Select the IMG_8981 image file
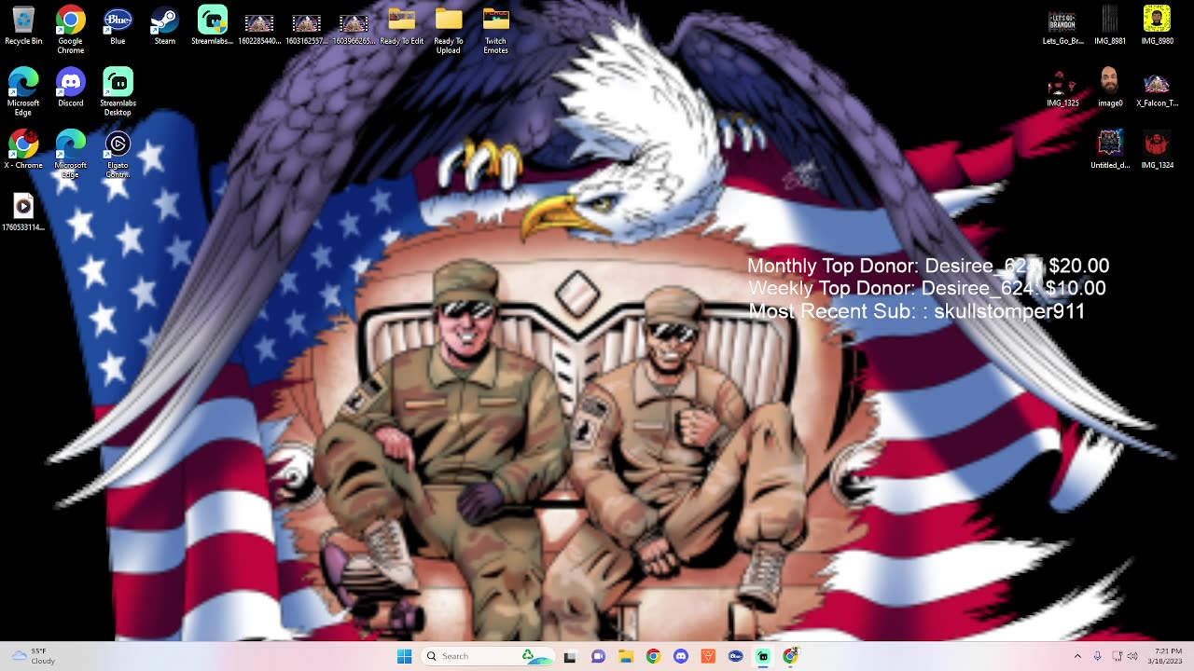The width and height of the screenshot is (1194, 671). click(x=1110, y=26)
